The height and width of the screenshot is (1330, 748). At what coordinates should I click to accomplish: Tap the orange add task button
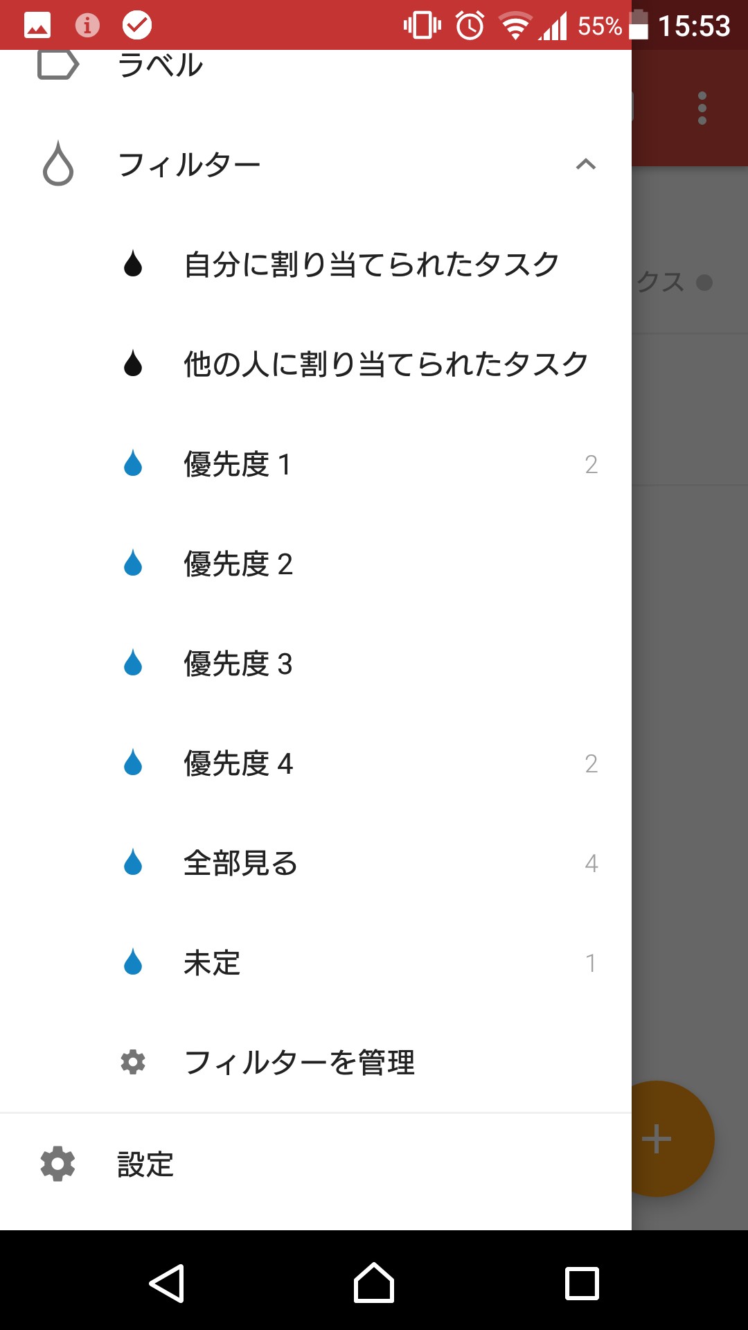pyautogui.click(x=665, y=1139)
